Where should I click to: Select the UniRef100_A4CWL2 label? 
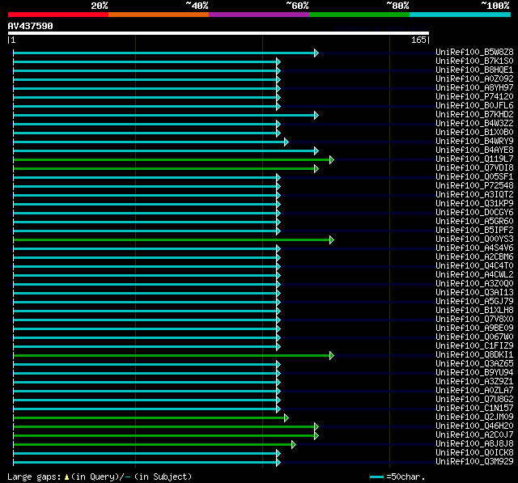[474, 275]
